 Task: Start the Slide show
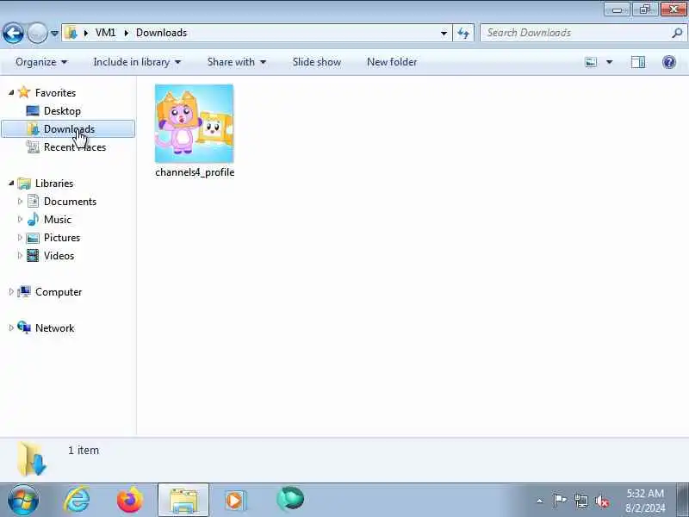click(x=316, y=62)
